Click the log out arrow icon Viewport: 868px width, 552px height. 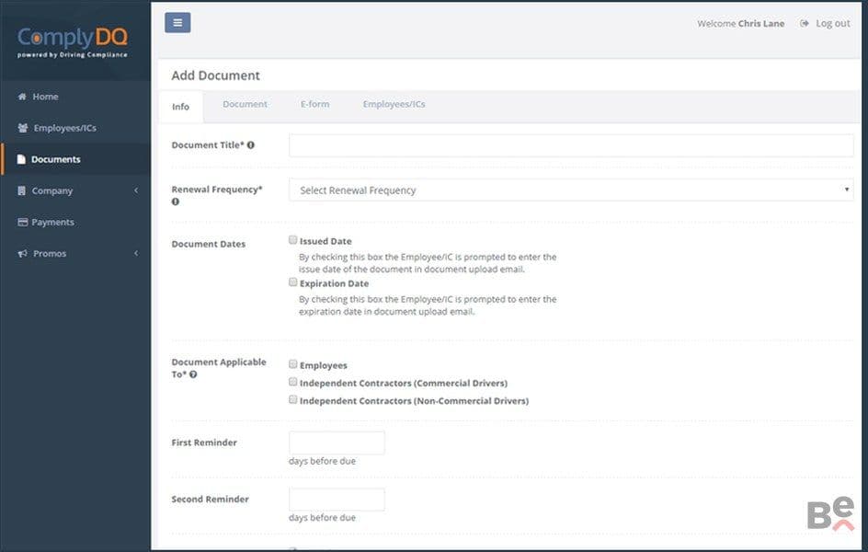pyautogui.click(x=805, y=23)
